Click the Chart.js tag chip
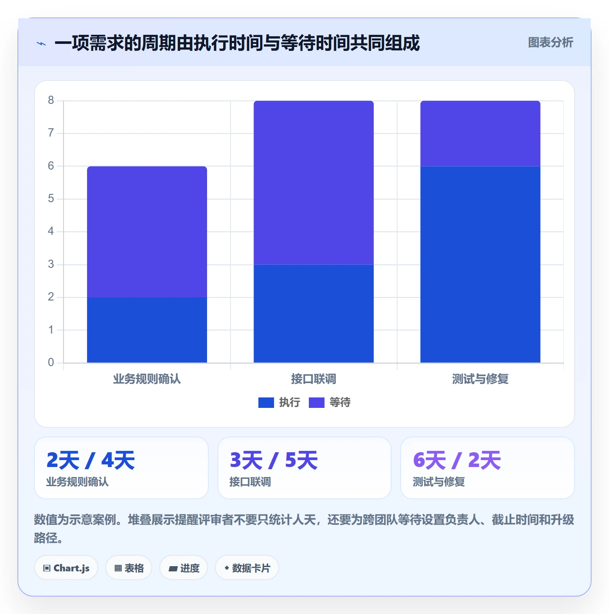 pyautogui.click(x=66, y=568)
